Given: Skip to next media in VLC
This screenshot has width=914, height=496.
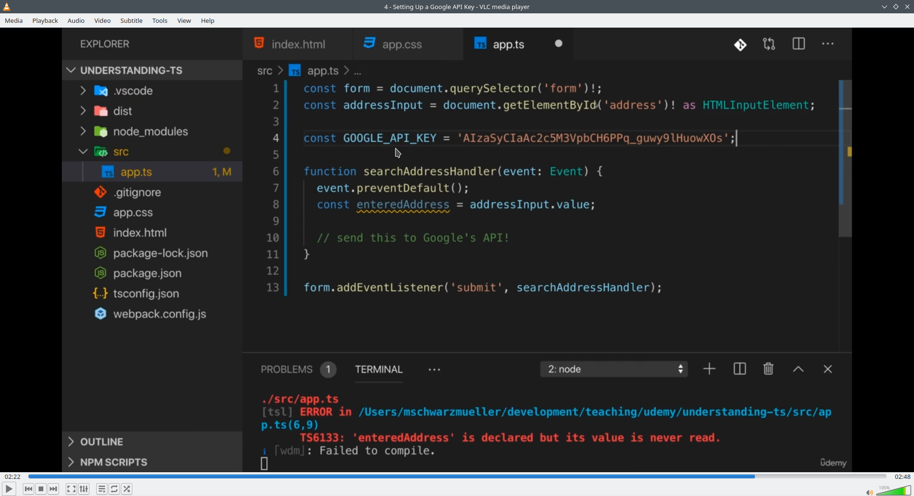Looking at the screenshot, I should (54, 489).
